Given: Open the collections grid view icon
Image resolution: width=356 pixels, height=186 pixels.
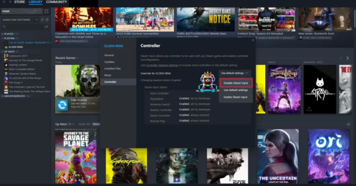Looking at the screenshot, I should 46,11.
